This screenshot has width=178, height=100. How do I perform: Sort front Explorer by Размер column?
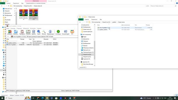coord(148,25)
